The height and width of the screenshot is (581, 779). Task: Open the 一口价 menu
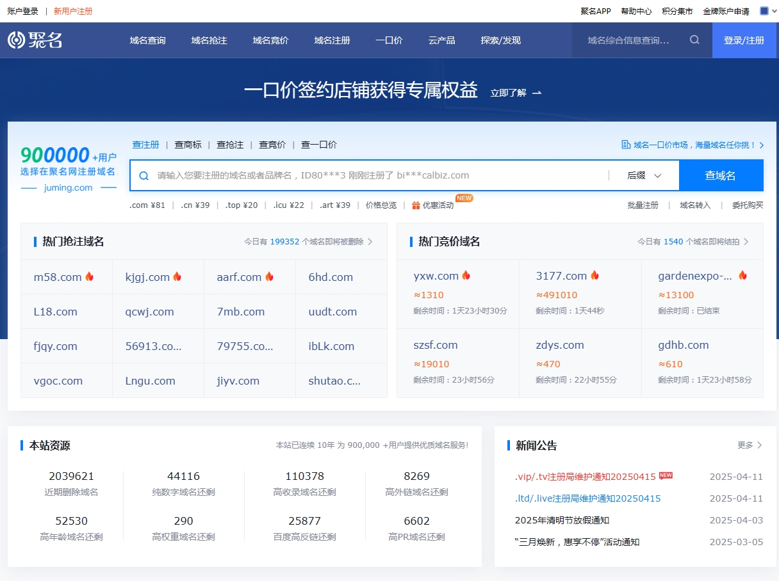(x=389, y=40)
